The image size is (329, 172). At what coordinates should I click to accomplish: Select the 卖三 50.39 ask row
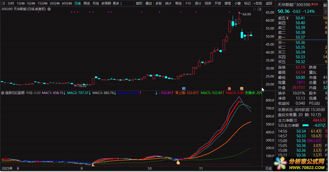[x=302, y=28]
